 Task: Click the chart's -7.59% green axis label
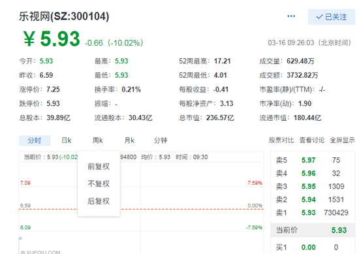(x=254, y=227)
